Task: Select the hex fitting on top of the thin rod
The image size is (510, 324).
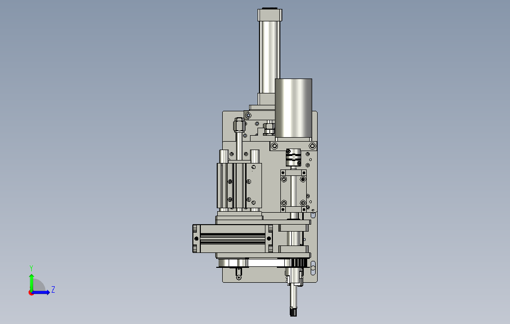Action: 239,125
